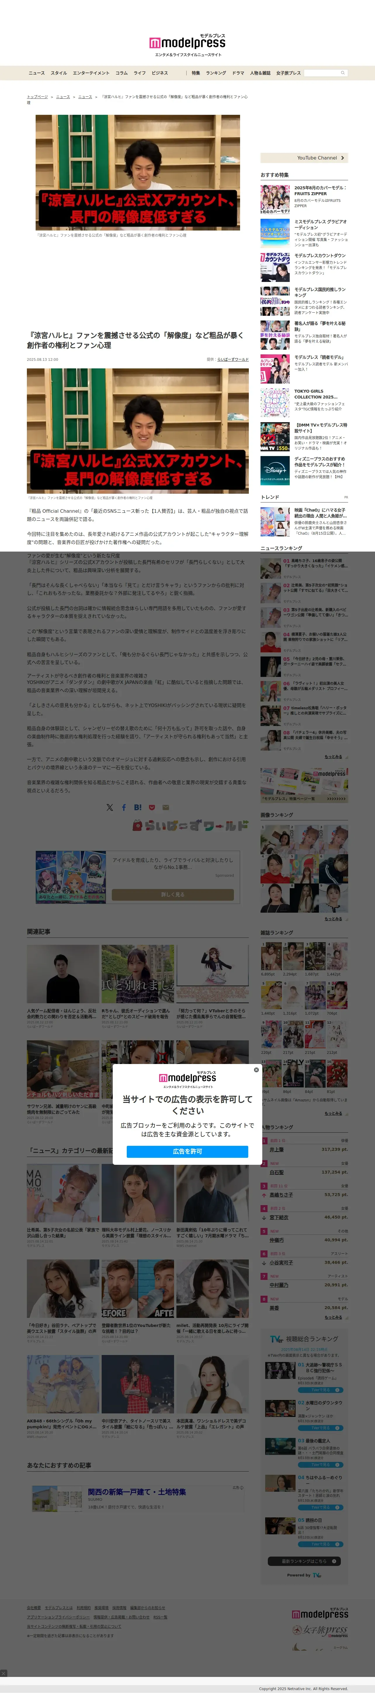Open TOKYO GIRLS COLLECTION 2025 feature
The height and width of the screenshot is (1693, 375).
(x=304, y=403)
